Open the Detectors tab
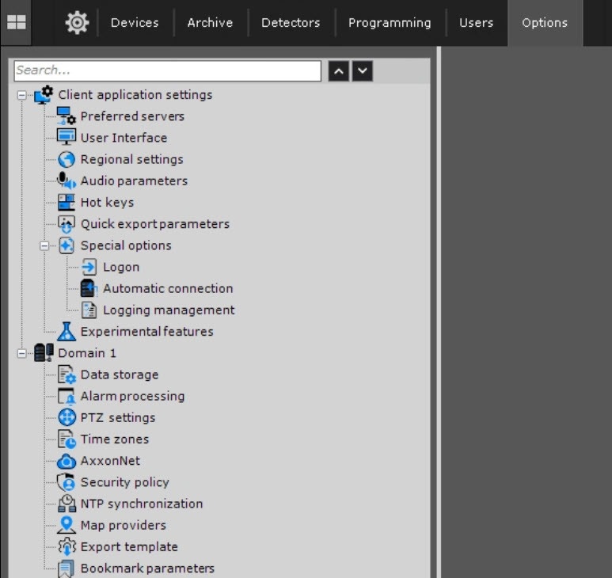The width and height of the screenshot is (612, 578). (291, 23)
